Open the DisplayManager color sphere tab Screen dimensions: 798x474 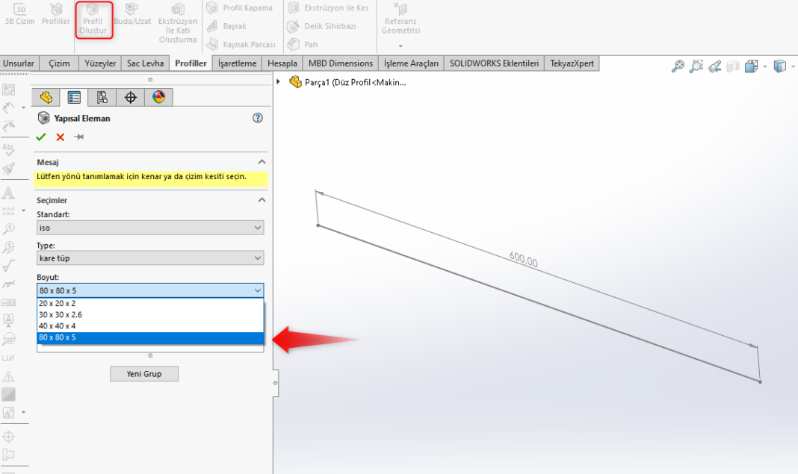(158, 97)
